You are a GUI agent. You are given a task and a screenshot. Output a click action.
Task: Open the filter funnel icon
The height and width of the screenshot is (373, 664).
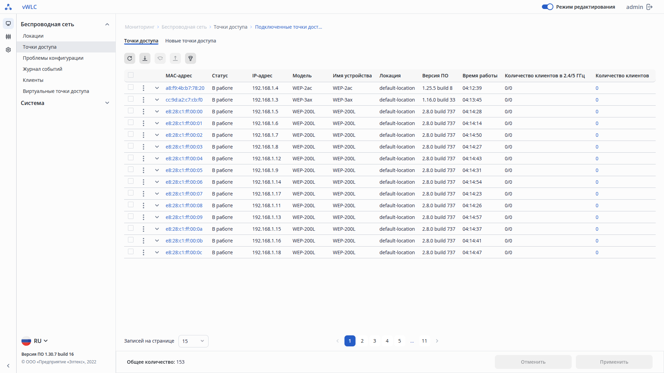191,58
